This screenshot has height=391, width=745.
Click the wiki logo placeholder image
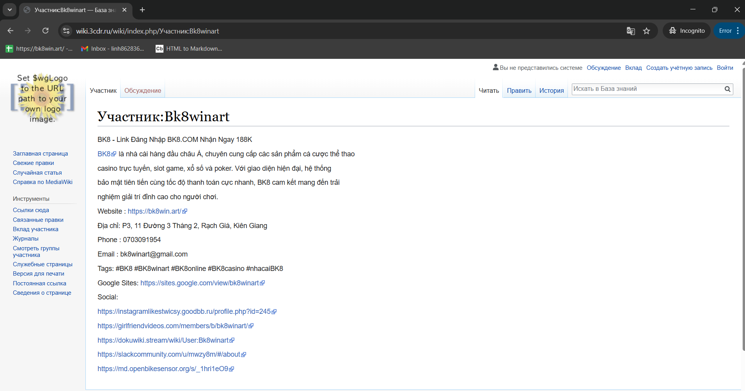click(x=43, y=98)
